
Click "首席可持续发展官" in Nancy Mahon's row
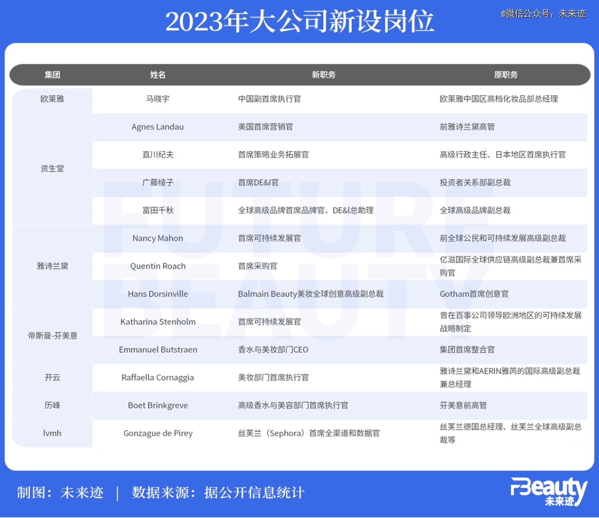[270, 238]
